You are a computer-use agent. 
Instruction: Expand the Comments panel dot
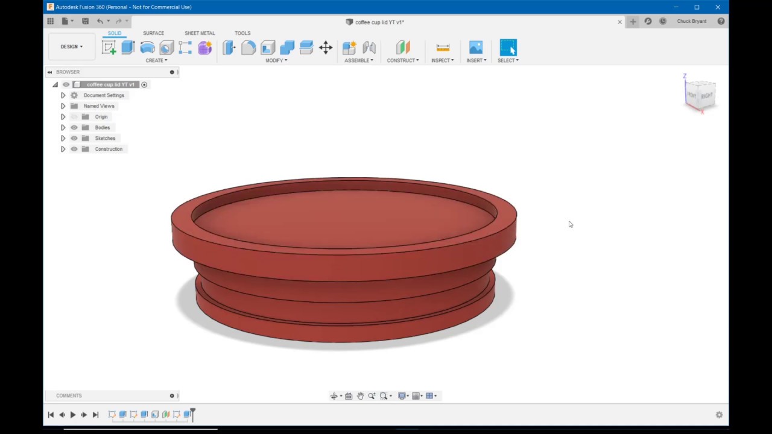pos(172,396)
